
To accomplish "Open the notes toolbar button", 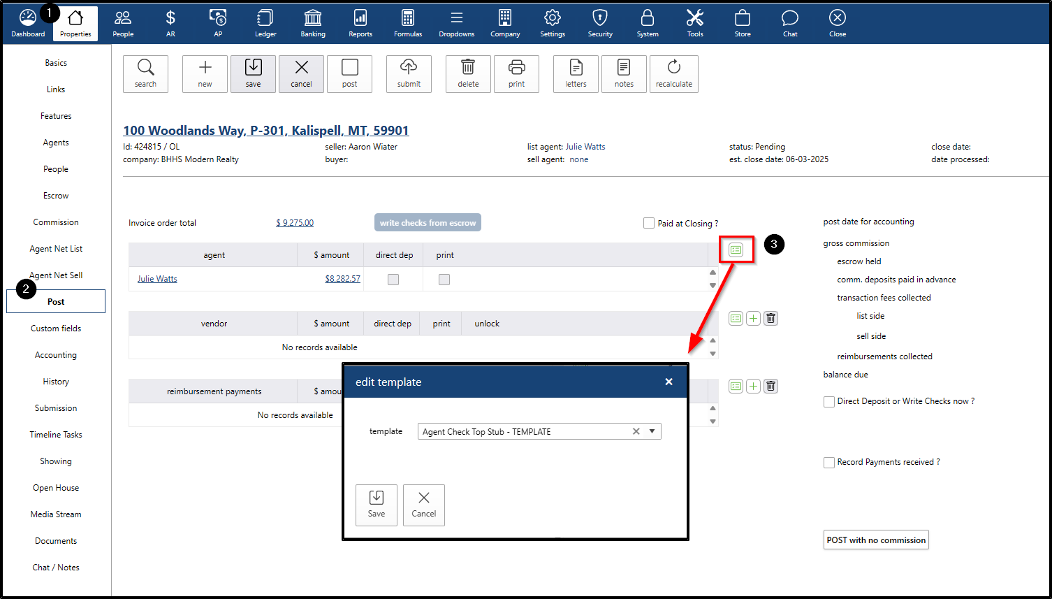I will pos(624,74).
